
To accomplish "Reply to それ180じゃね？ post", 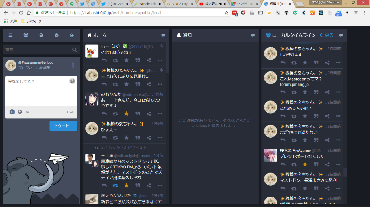I will click(104, 60).
